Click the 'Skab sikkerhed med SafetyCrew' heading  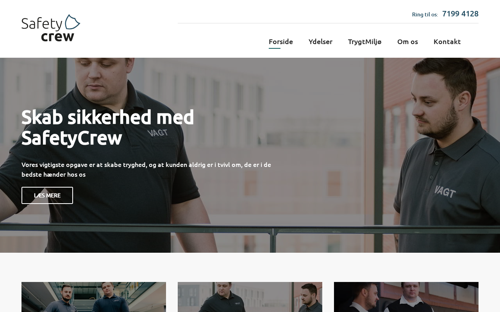tap(108, 127)
